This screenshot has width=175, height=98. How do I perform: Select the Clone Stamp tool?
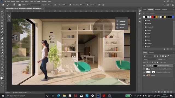(x=2, y=38)
